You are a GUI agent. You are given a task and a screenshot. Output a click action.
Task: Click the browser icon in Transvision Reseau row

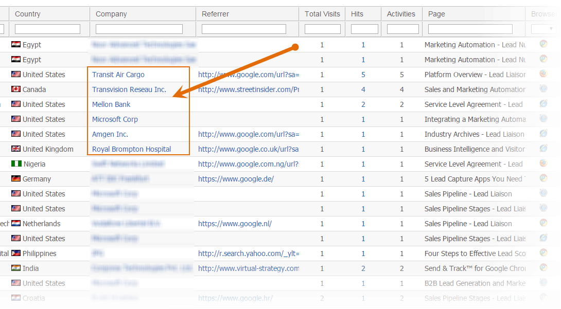tap(544, 88)
